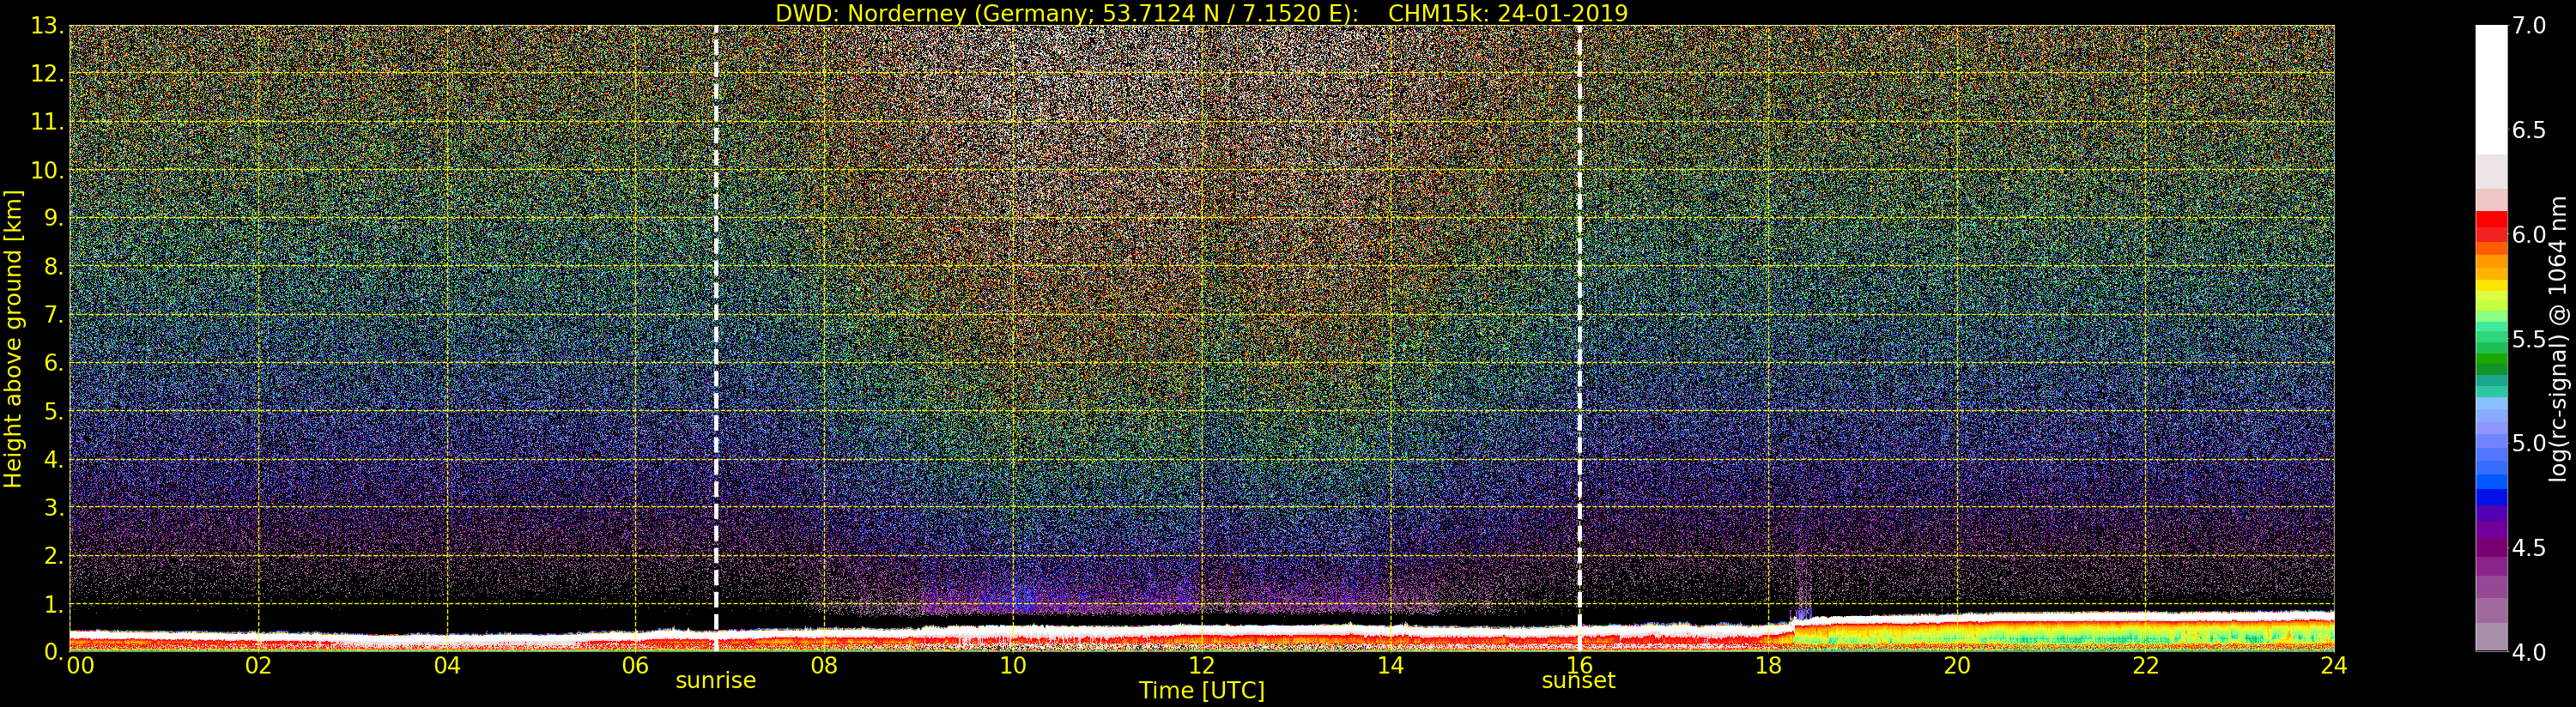2576x707 pixels.
Task: Click the '8.' height axis tick label
Action: pyautogui.click(x=54, y=267)
